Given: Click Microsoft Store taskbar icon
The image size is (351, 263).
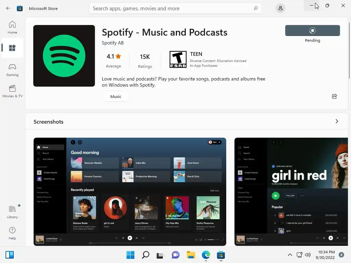Looking at the screenshot, I should coord(221,255).
